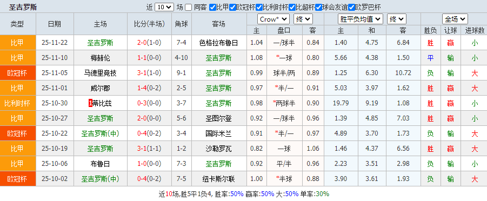Click the 4-10 corner count against 梅赫伦

(182, 58)
